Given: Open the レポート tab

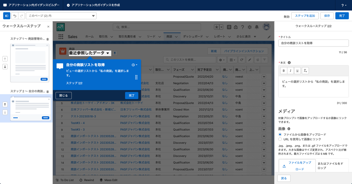Looking at the screenshot, I should pos(220,36).
